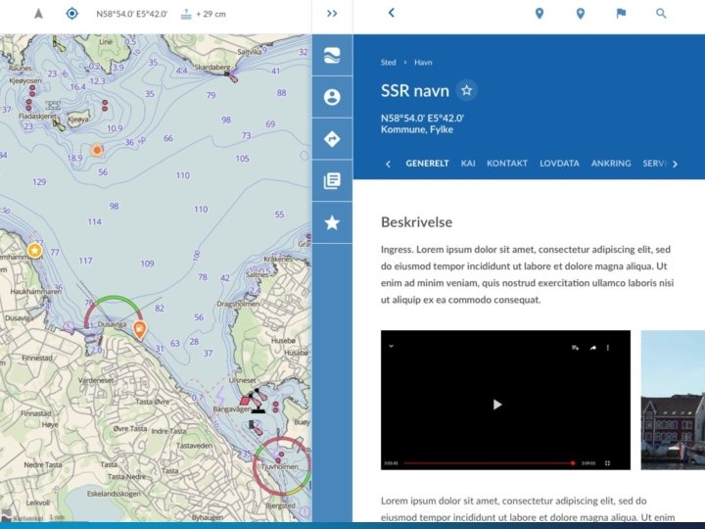
Task: Open the library documents sidebar button
Action: click(x=332, y=181)
